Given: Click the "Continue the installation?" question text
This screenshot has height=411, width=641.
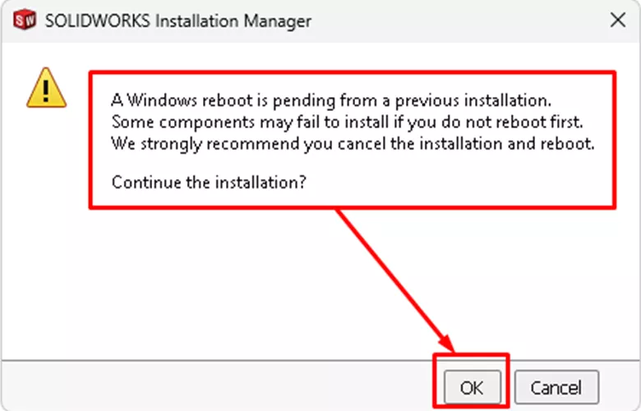Looking at the screenshot, I should tap(209, 182).
